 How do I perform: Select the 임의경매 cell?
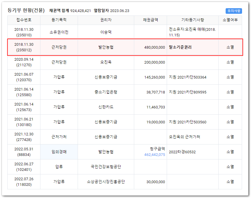point(59,152)
